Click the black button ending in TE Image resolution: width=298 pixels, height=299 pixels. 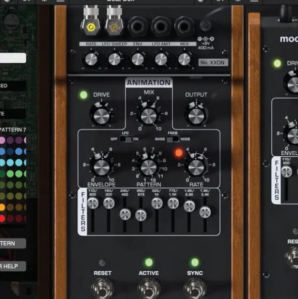click(13, 114)
